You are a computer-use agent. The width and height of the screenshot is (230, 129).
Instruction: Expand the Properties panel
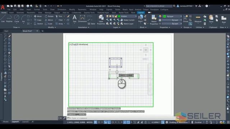pos(165,27)
